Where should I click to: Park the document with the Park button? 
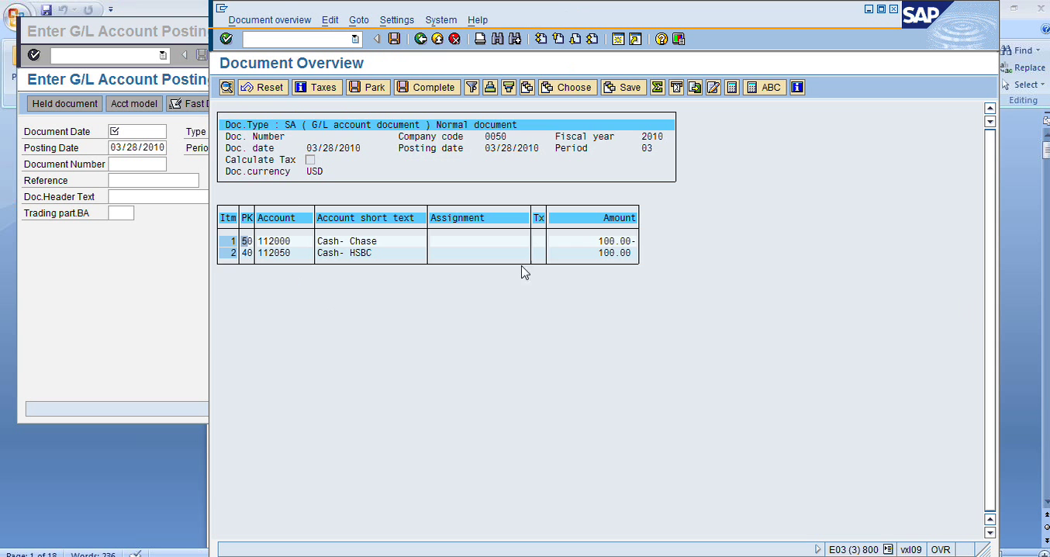point(368,88)
